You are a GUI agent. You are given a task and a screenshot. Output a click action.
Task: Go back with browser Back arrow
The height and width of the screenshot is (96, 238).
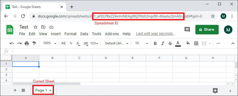point(6,16)
